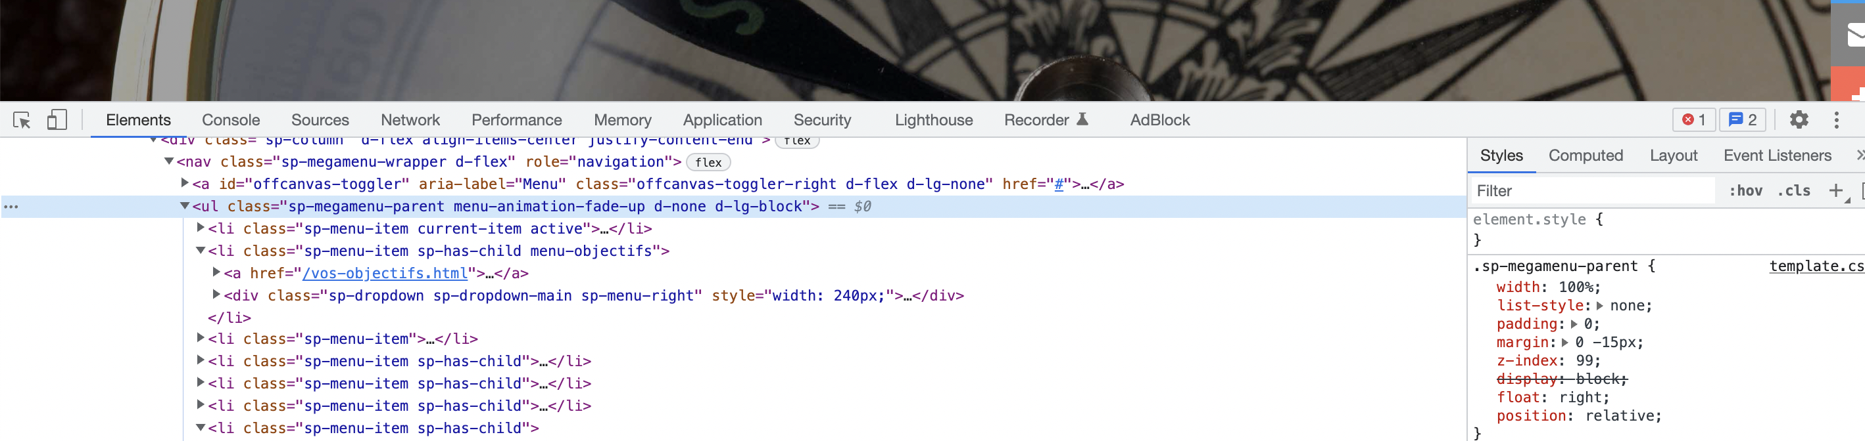Focus the styles Filter input
This screenshot has width=1865, height=441.
[x=1592, y=191]
